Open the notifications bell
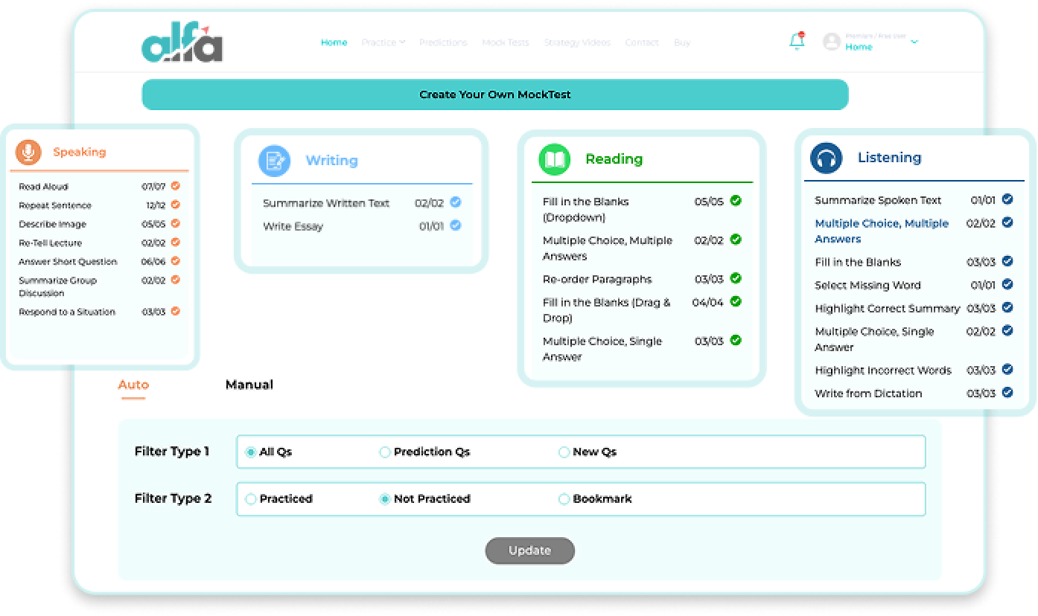1038x616 pixels. (x=797, y=42)
